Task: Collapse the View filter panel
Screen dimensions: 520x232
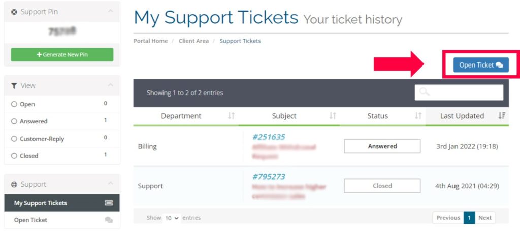Action: point(110,85)
